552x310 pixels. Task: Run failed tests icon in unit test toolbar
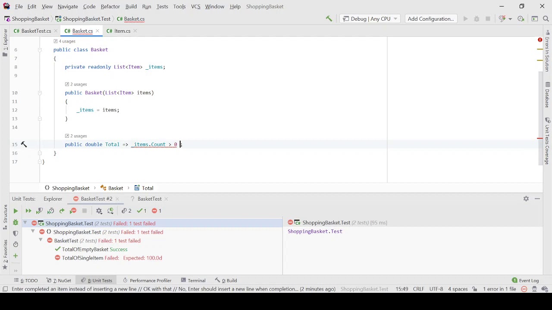[73, 211]
